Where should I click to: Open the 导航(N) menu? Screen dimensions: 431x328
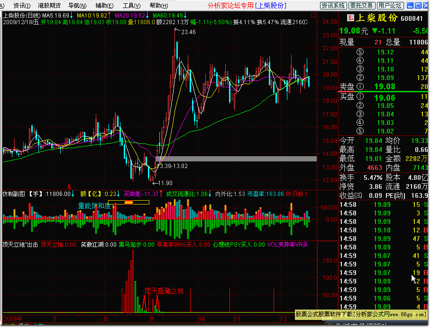[77, 6]
